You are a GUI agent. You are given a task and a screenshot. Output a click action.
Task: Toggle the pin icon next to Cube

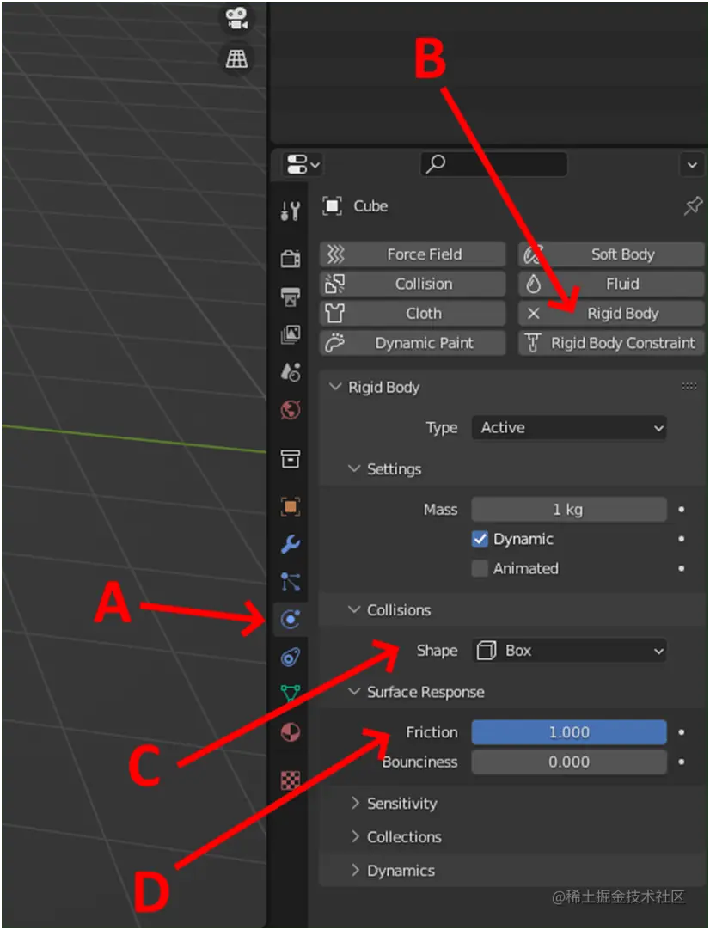click(x=693, y=205)
